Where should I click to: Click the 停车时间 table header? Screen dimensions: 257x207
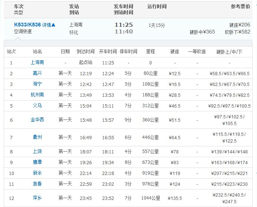(128, 52)
